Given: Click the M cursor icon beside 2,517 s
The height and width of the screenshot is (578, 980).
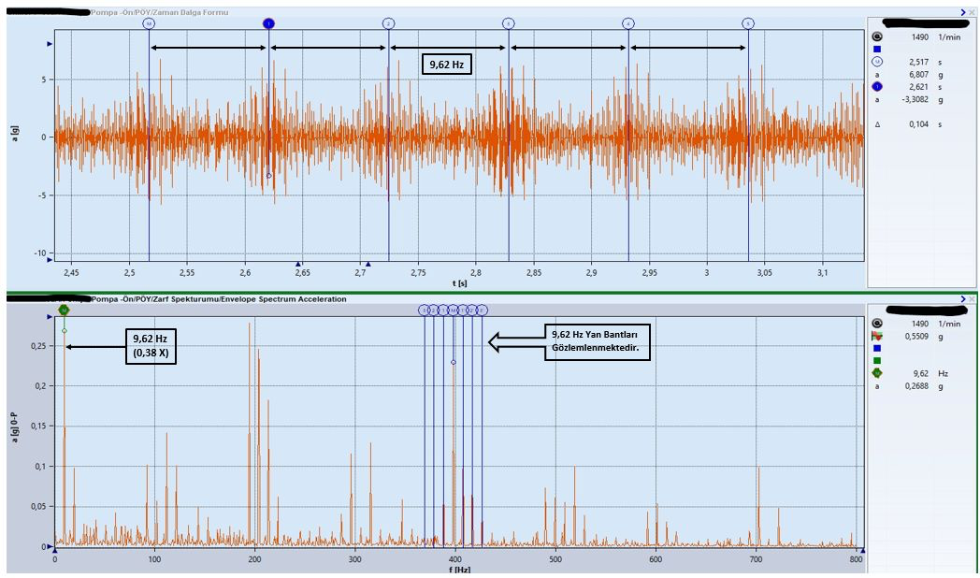Looking at the screenshot, I should click(x=877, y=62).
